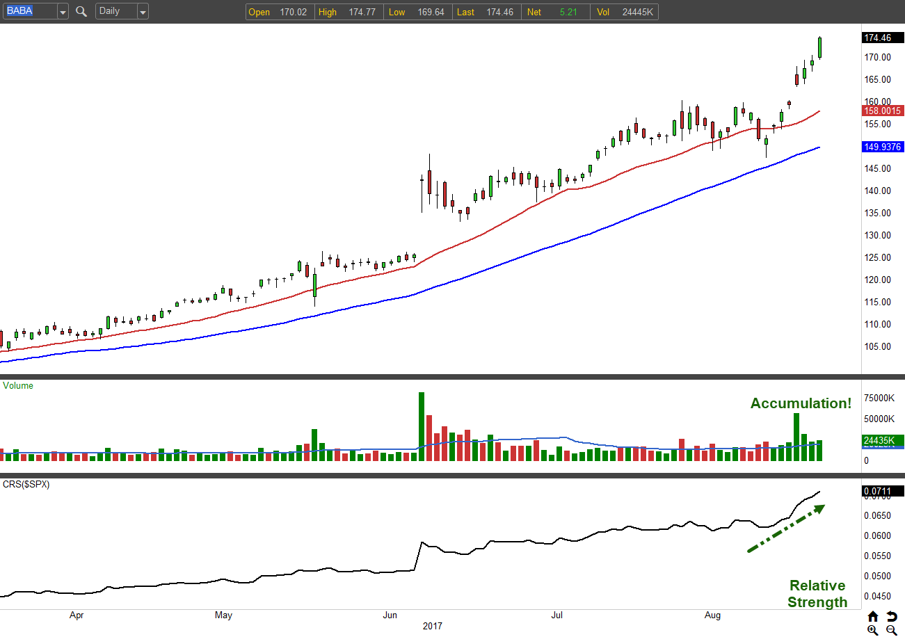Click the undo arrow icon beside home
Screen dimensions: 905x637
coord(892,617)
